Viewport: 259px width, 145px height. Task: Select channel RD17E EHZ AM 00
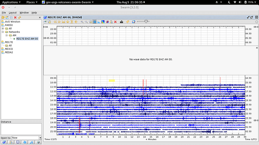click(x=27, y=39)
